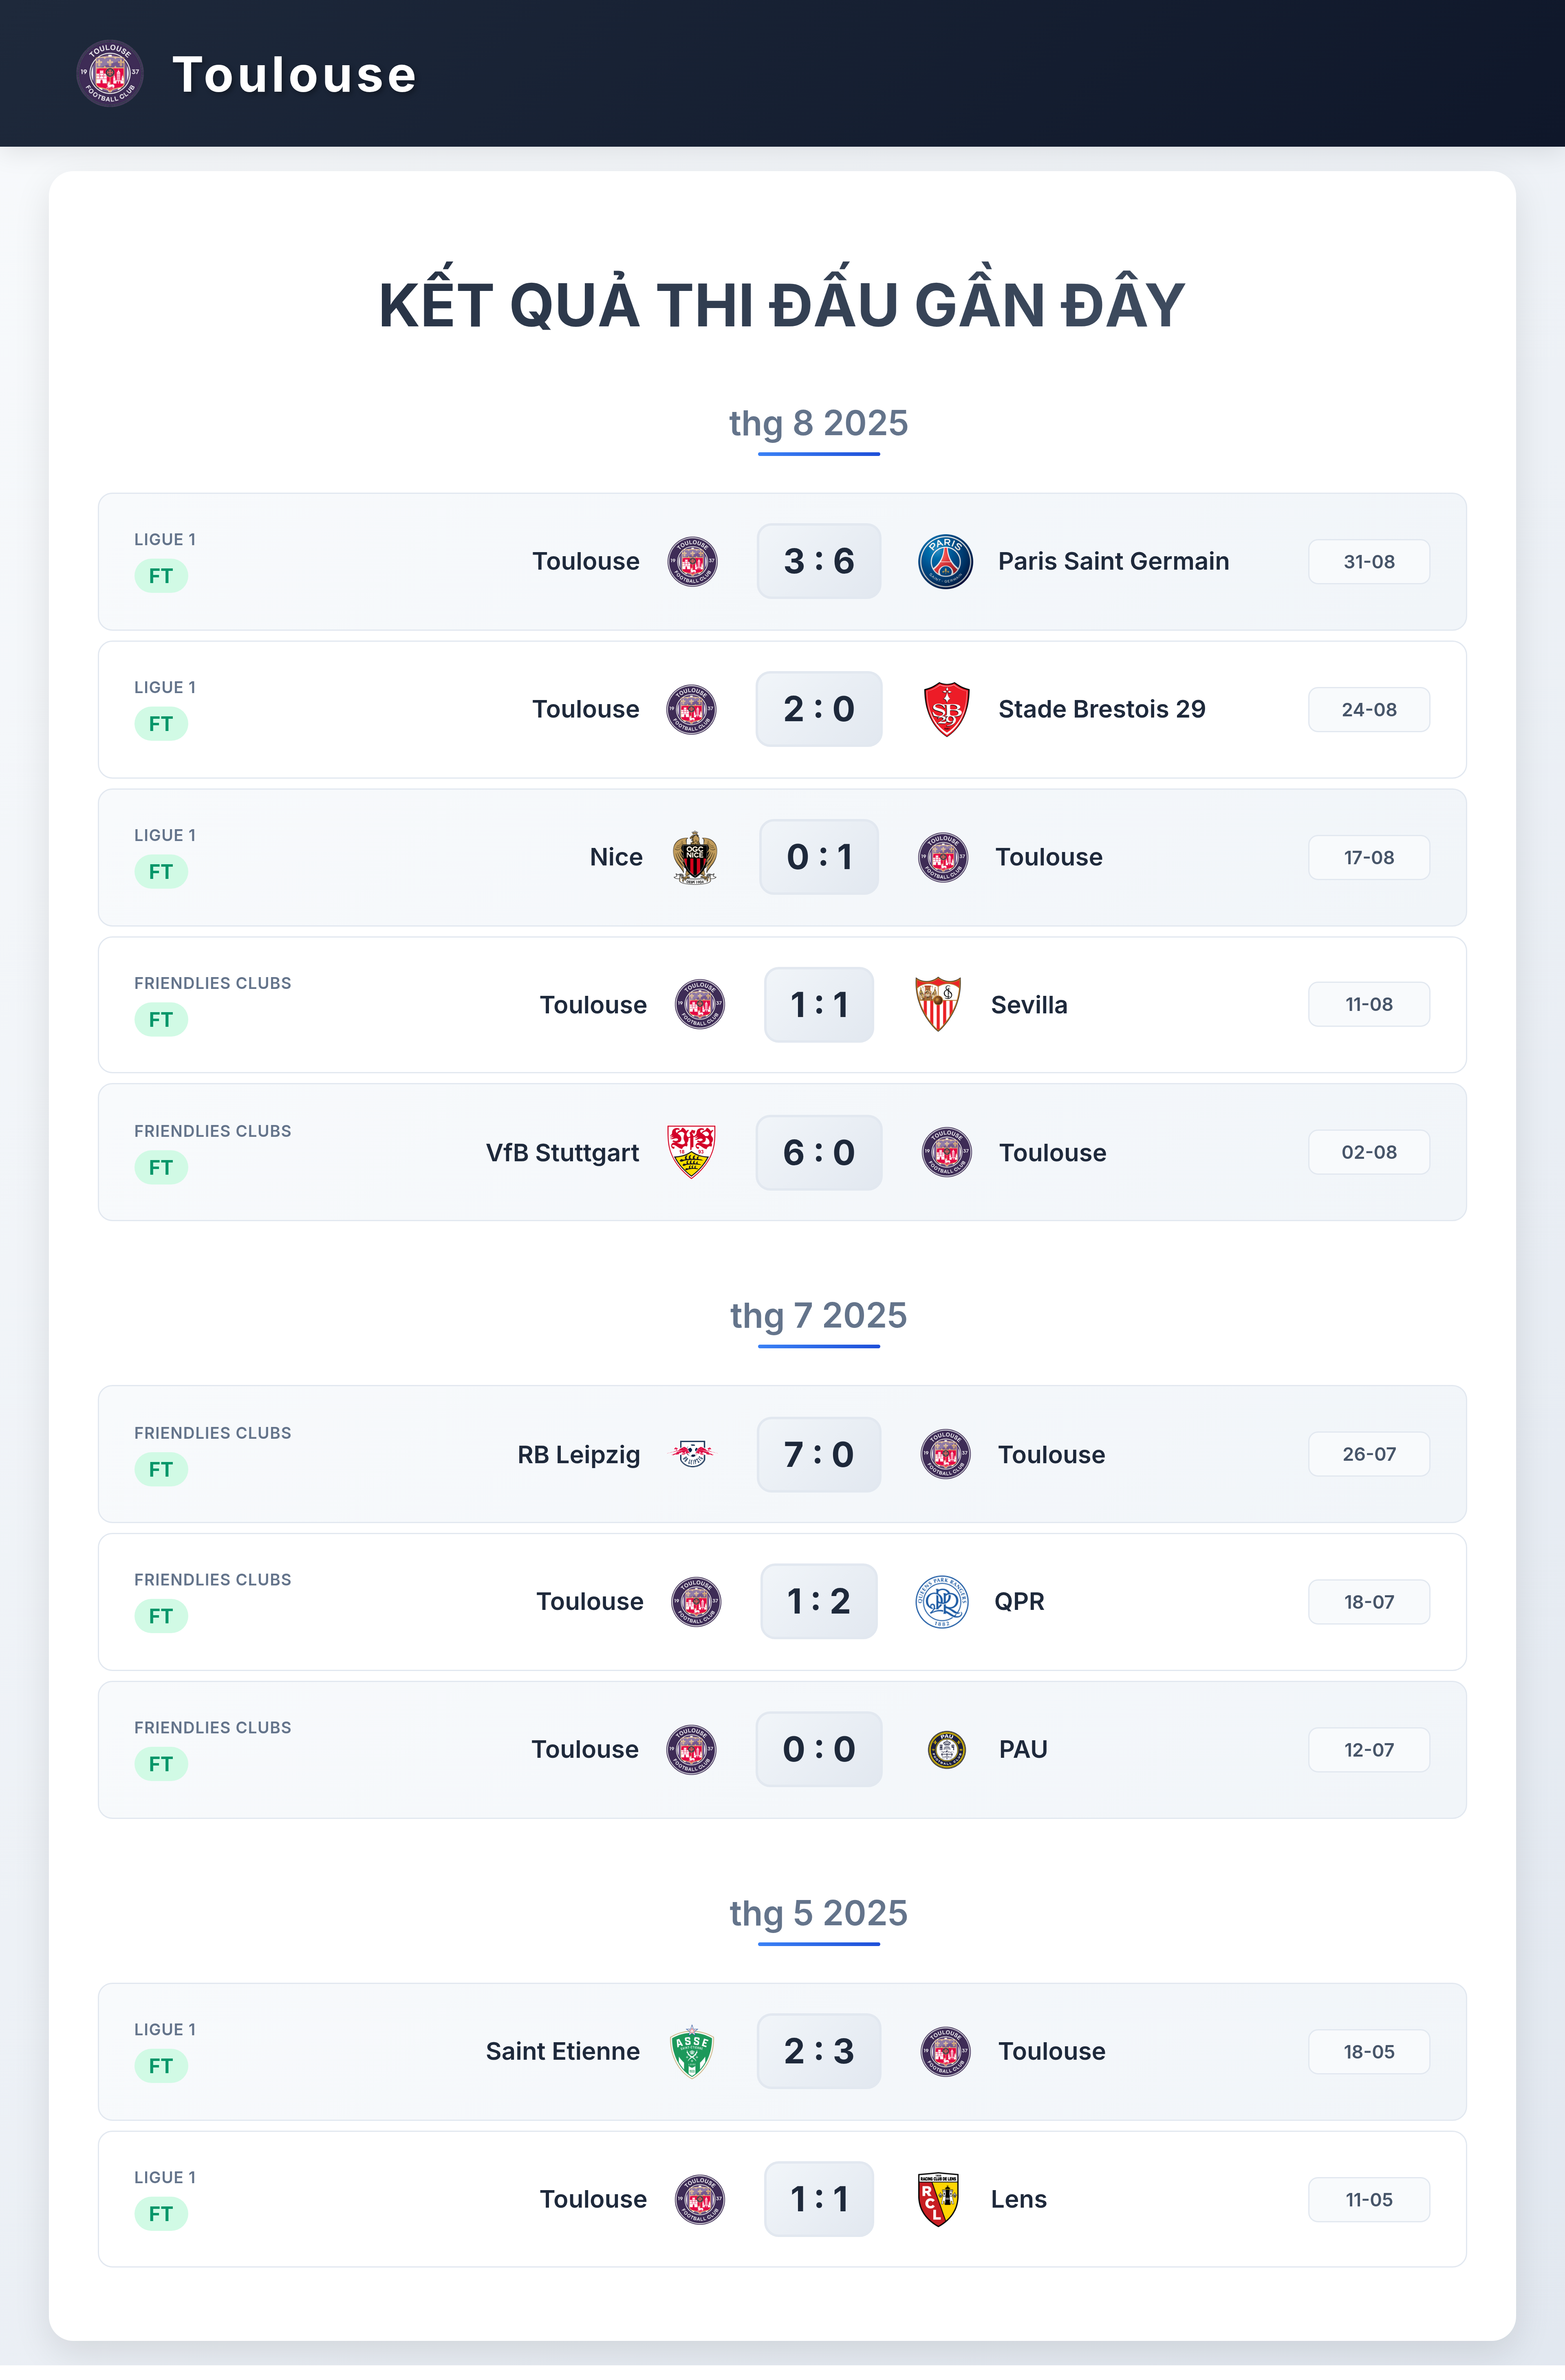The image size is (1565, 2380).
Task: Open the Saint Etienne ASSE crest
Action: pyautogui.click(x=692, y=2051)
